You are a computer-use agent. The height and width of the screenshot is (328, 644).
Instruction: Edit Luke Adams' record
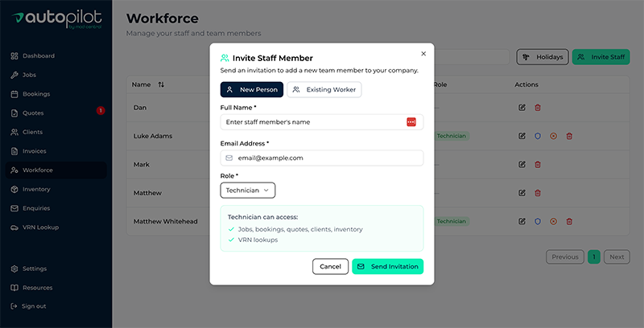point(522,136)
